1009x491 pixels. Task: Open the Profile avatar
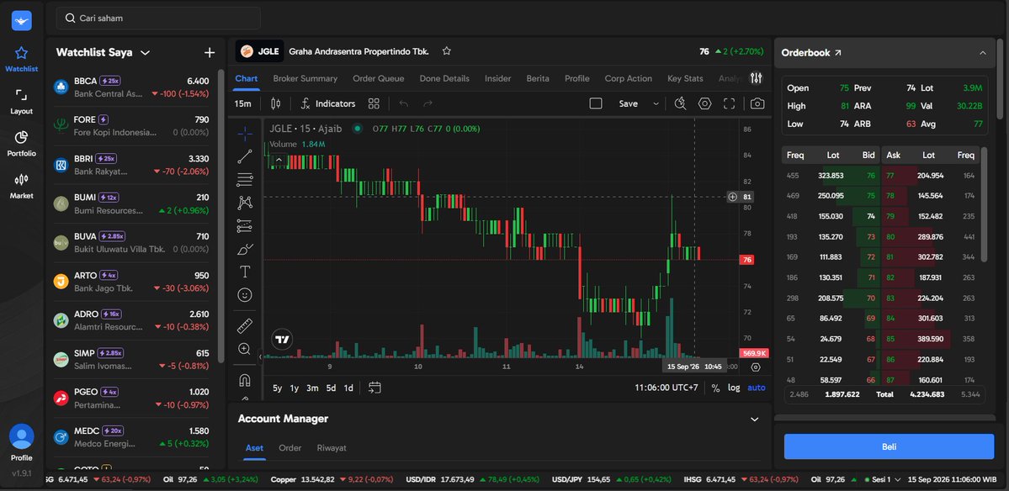(x=21, y=436)
